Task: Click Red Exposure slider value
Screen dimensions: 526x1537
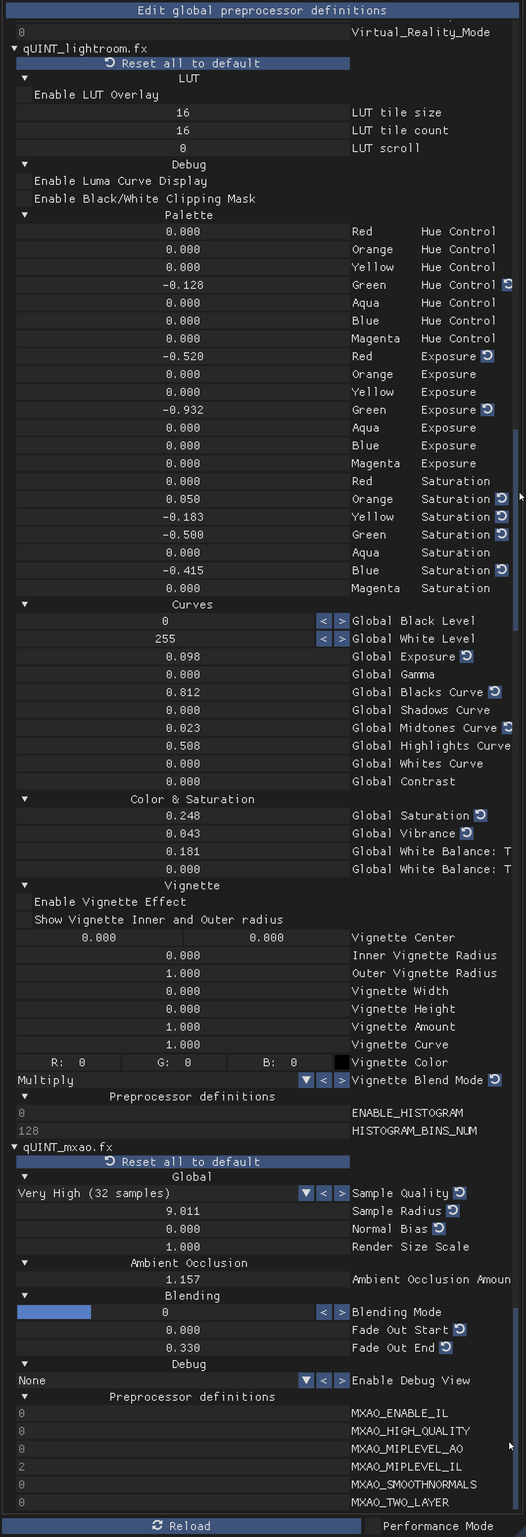Action: (183, 356)
